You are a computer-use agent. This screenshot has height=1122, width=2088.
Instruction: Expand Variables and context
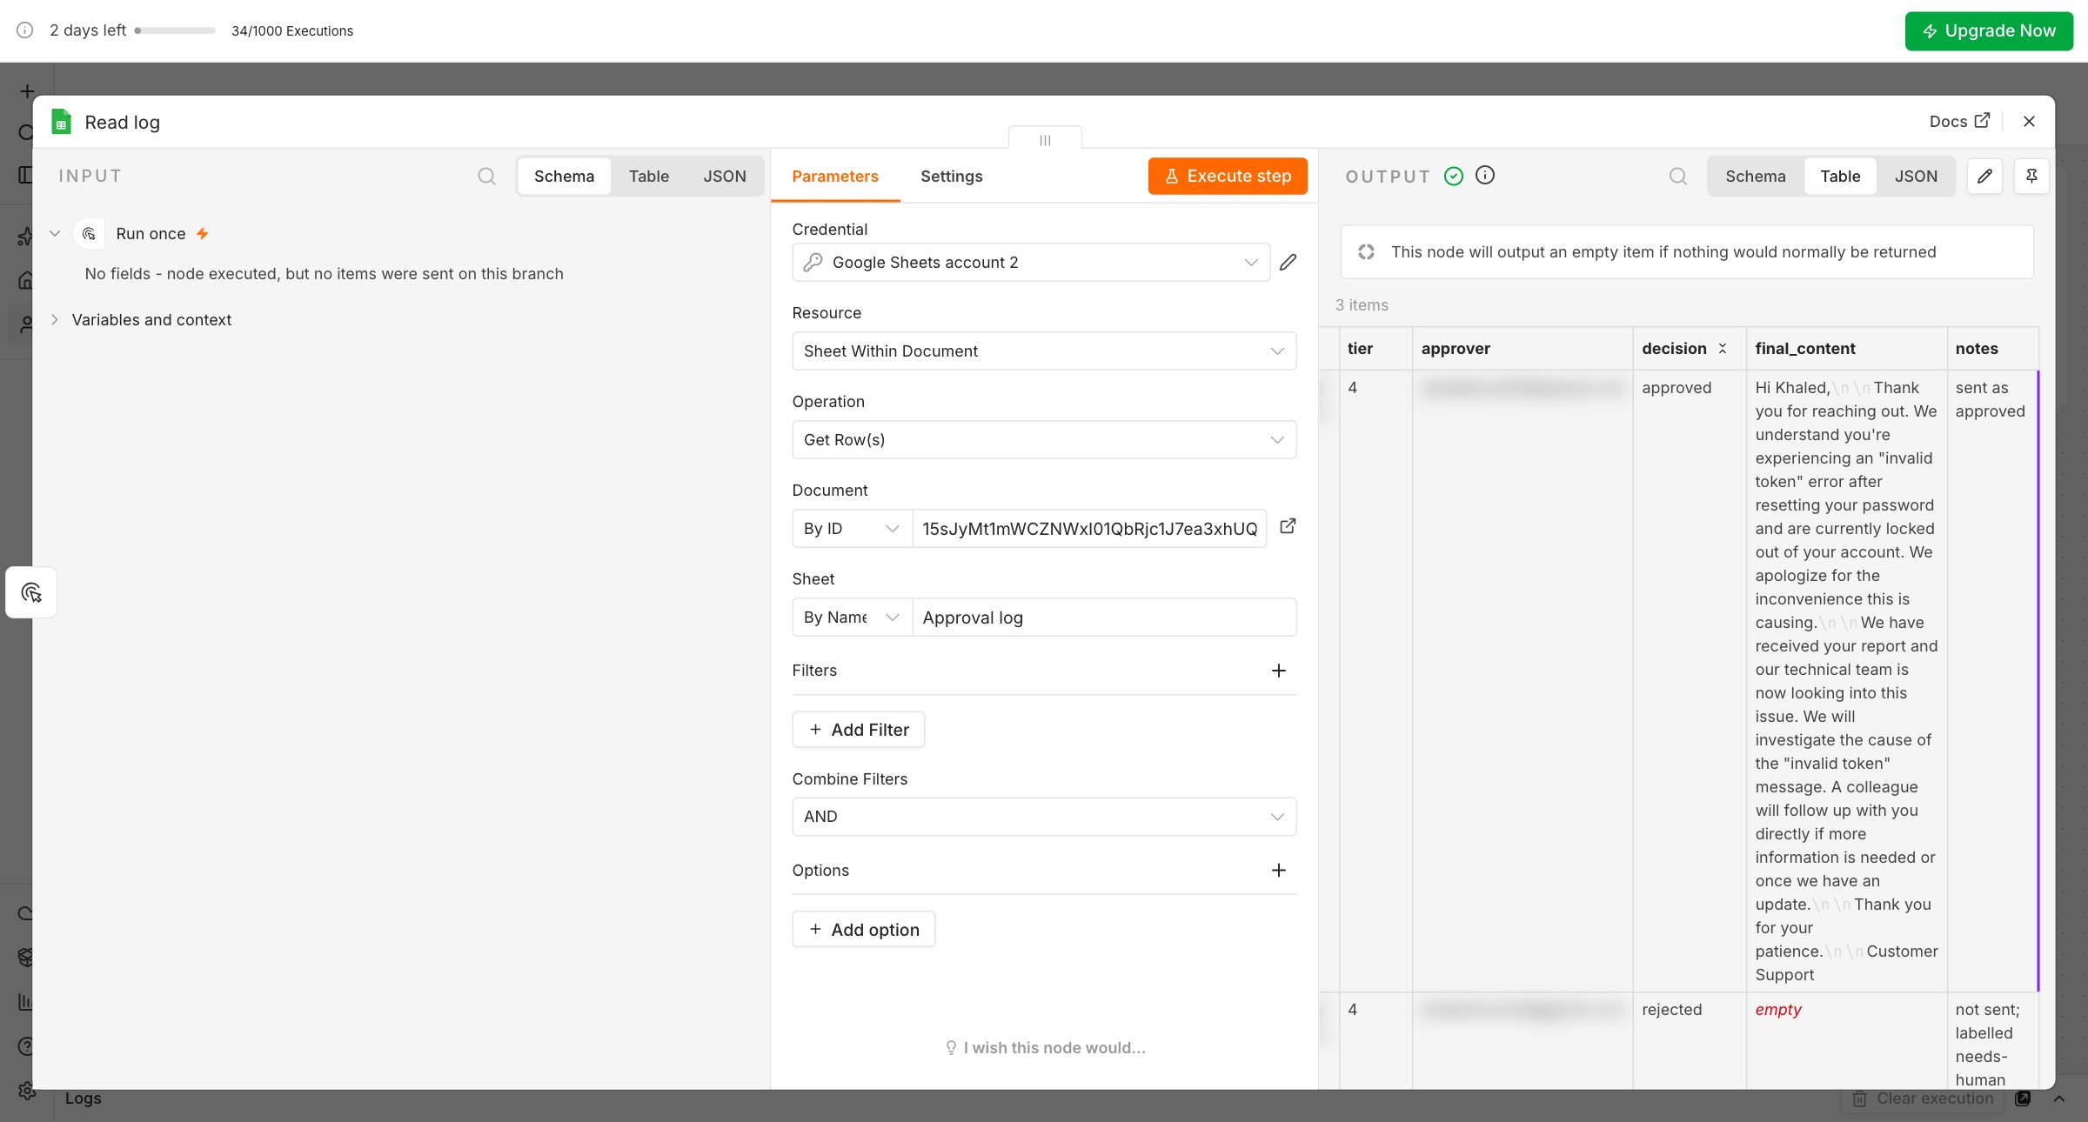coord(55,320)
